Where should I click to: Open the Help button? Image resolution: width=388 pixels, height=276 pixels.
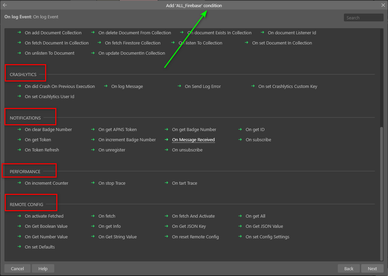coord(43,269)
